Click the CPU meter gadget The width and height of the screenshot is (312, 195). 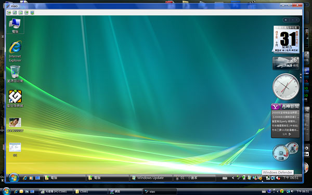coord(285,151)
